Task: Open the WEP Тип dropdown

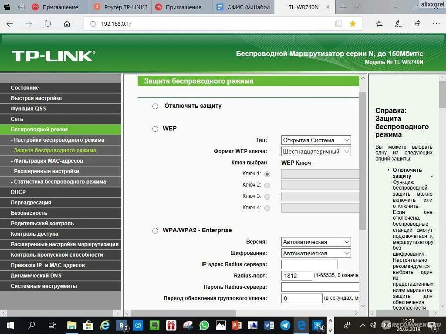Action: (x=316, y=140)
